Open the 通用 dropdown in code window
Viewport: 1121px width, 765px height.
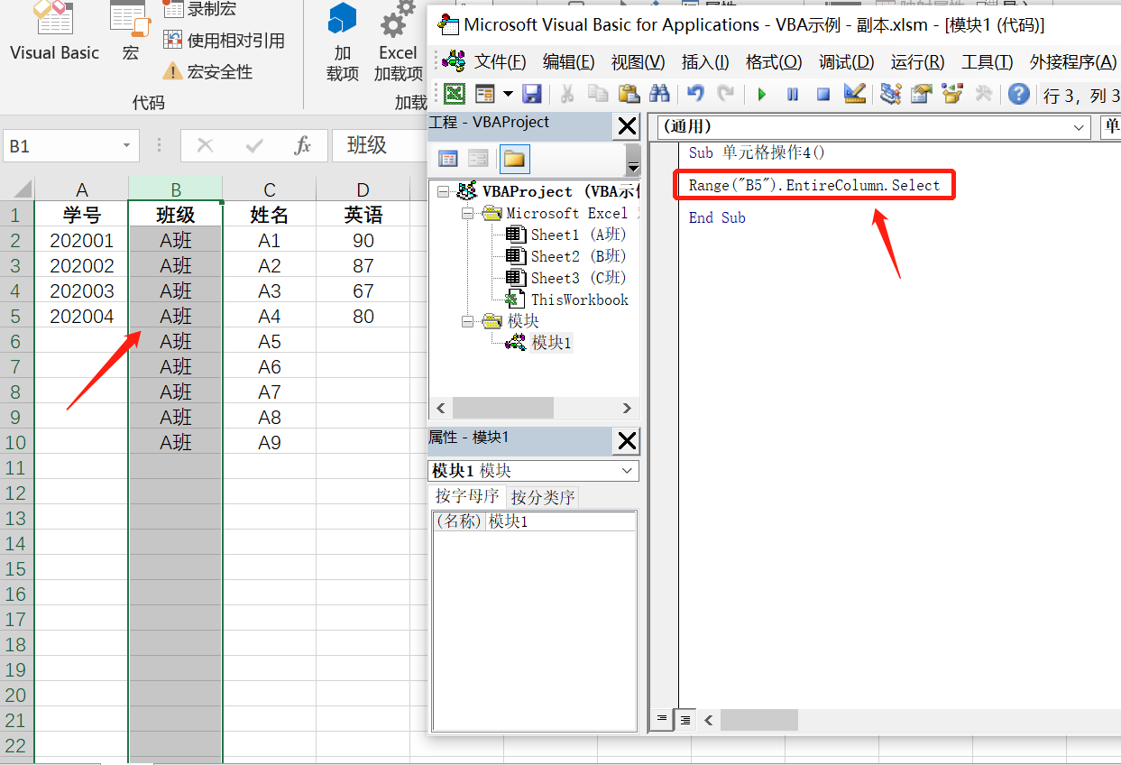(1077, 127)
